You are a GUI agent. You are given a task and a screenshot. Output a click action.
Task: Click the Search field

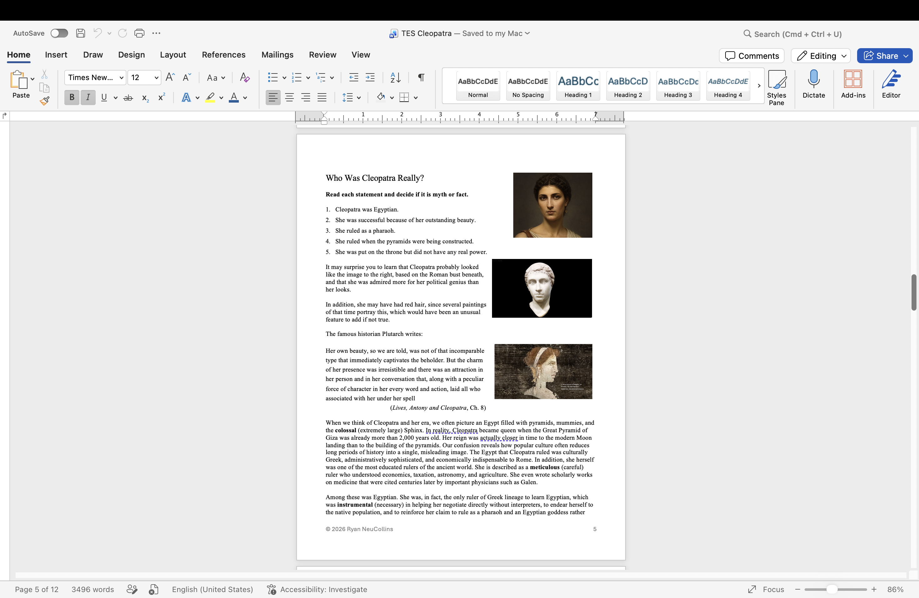792,34
